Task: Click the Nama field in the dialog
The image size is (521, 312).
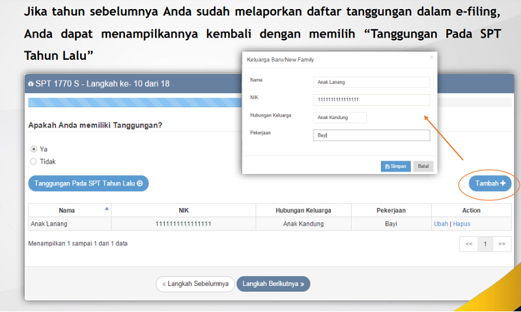Action: pos(371,82)
